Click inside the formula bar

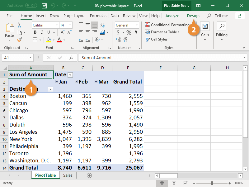(x=125, y=58)
